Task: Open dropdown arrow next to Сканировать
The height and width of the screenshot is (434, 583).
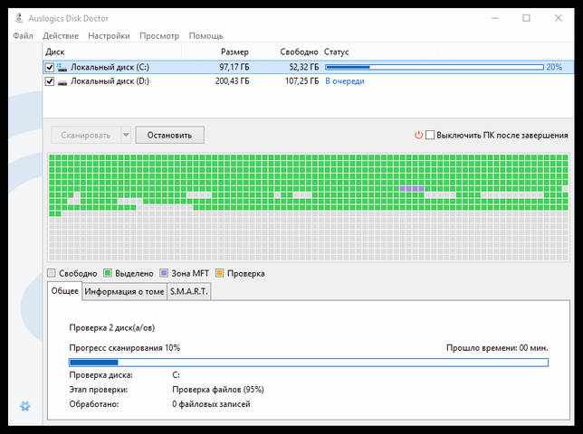Action: (x=126, y=135)
